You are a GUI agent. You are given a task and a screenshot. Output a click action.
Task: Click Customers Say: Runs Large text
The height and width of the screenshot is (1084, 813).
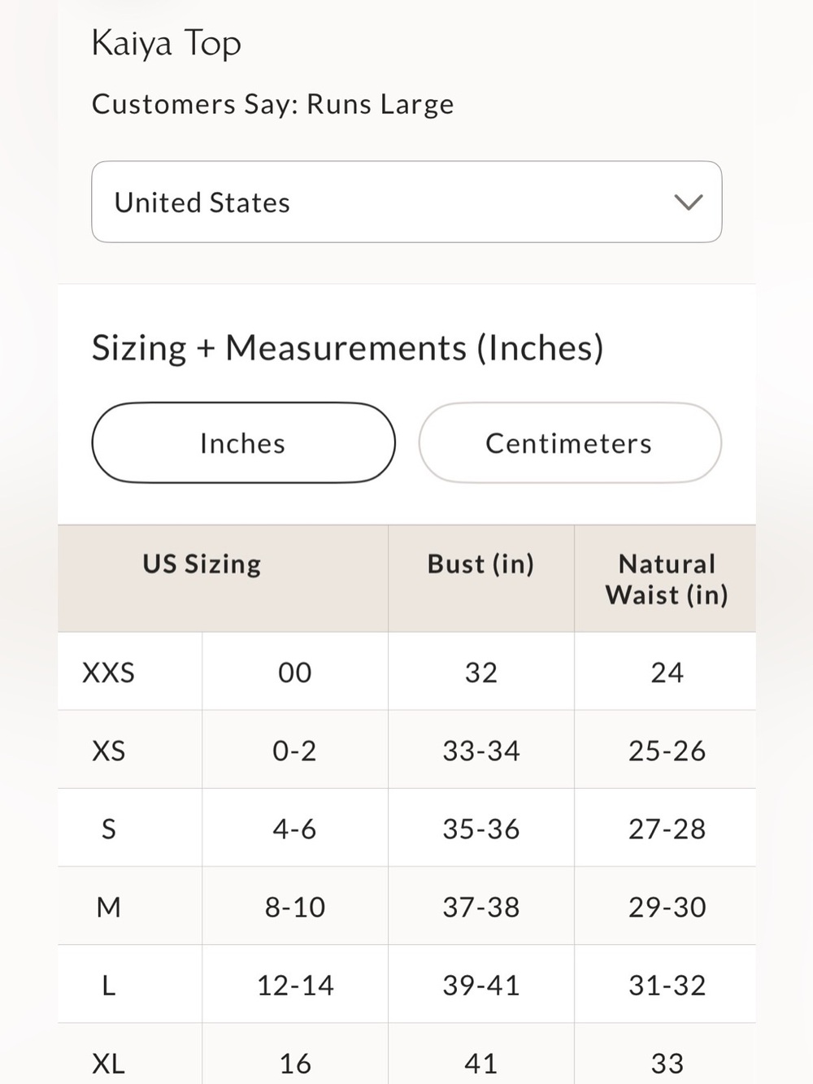pyautogui.click(x=273, y=104)
